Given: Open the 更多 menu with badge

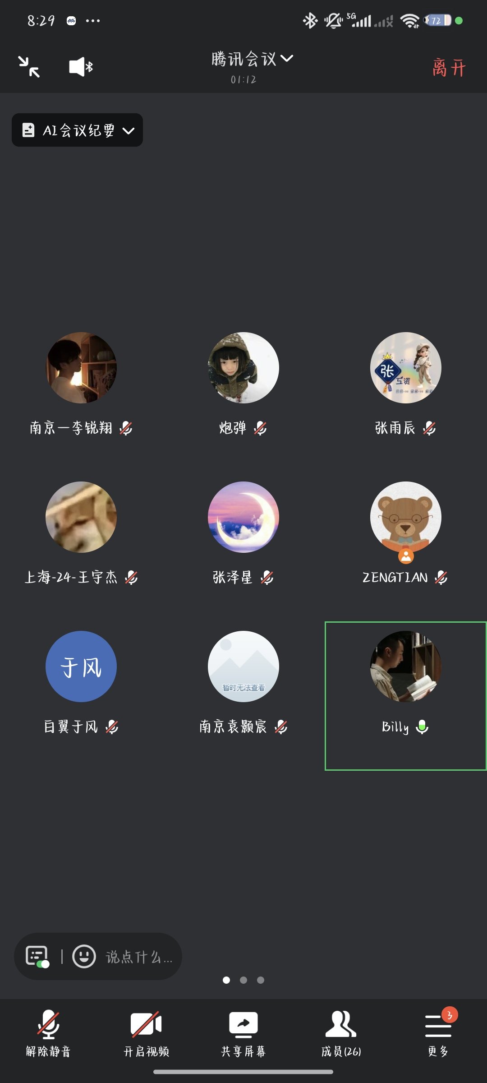Looking at the screenshot, I should pyautogui.click(x=438, y=1033).
